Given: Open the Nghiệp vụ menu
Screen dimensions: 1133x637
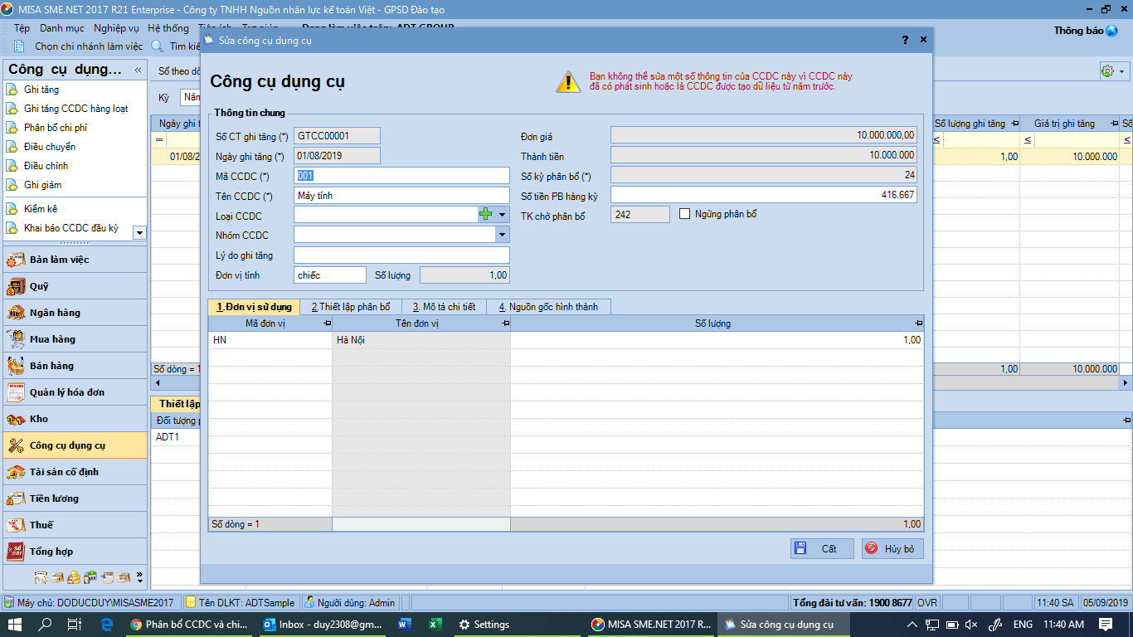Looking at the screenshot, I should pos(117,28).
